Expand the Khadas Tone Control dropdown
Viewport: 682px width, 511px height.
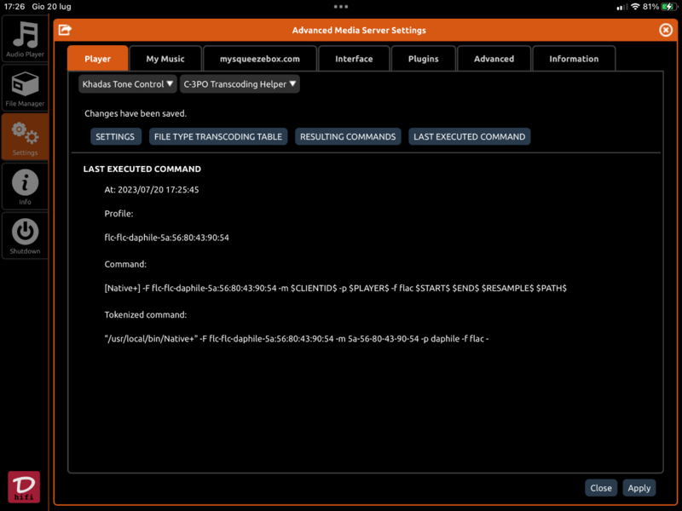127,83
